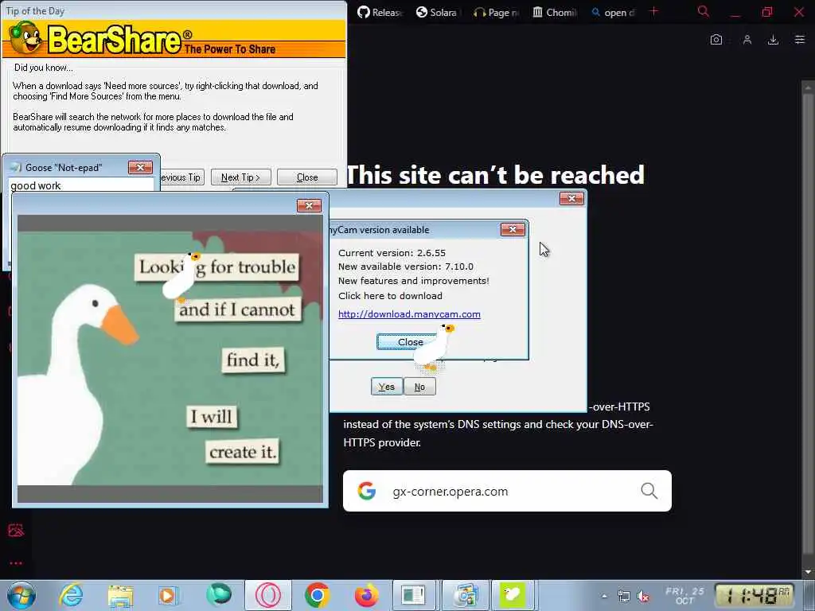Launch Firefox from taskbar
Viewport: 815px width, 611px height.
[x=366, y=595]
